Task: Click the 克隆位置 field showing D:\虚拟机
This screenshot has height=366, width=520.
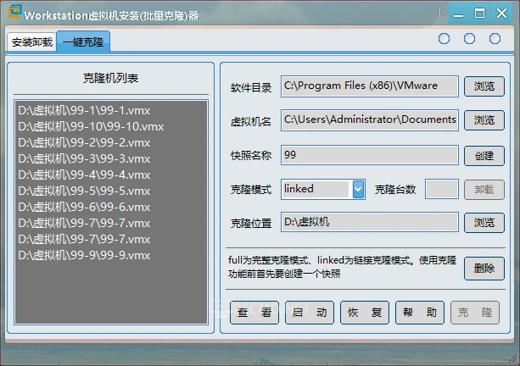Action: [370, 222]
